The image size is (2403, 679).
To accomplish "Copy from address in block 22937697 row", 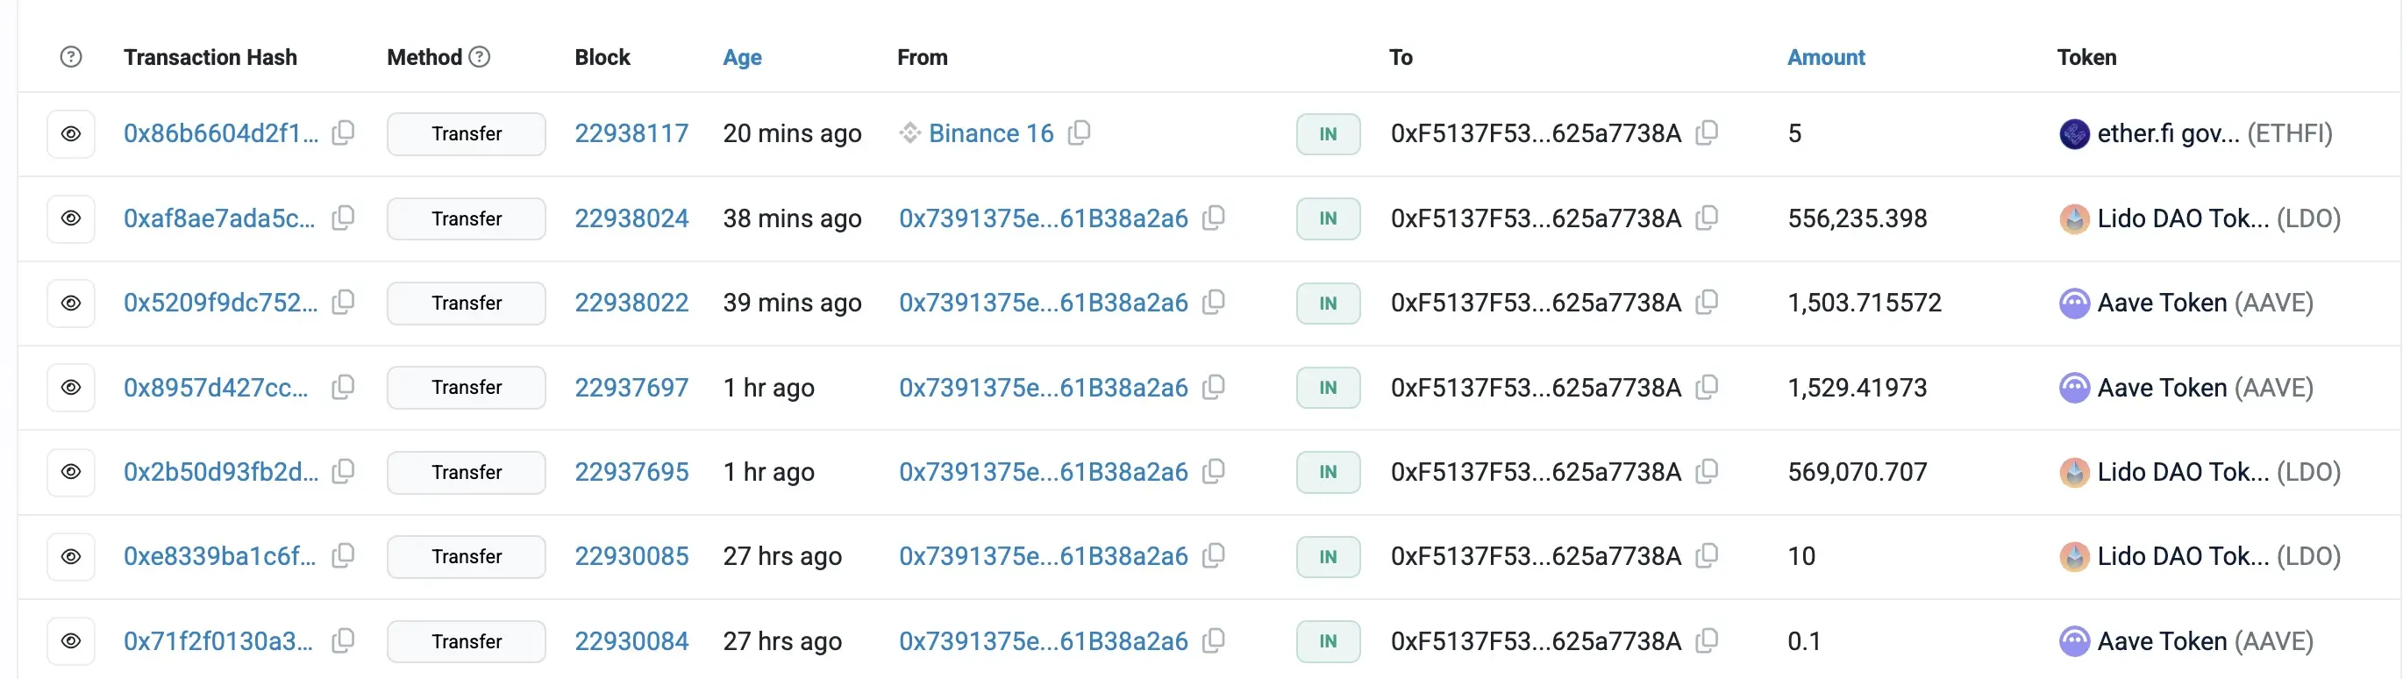I will click(1214, 387).
